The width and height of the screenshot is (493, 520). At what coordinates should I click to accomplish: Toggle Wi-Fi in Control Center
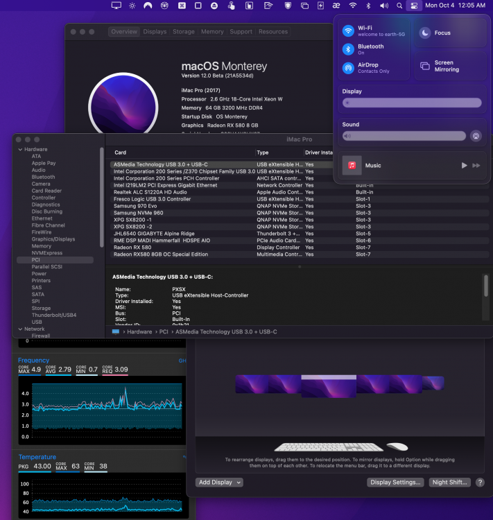pos(348,31)
